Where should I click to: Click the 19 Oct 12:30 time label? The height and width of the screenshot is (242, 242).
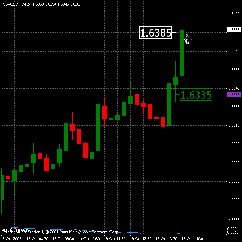pos(141,239)
